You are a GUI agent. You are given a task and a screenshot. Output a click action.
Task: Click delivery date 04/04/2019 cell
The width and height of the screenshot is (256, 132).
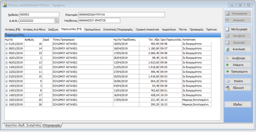[126, 86]
